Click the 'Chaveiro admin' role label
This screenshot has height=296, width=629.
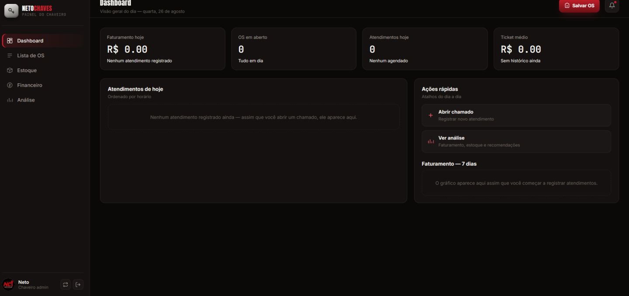coord(33,287)
